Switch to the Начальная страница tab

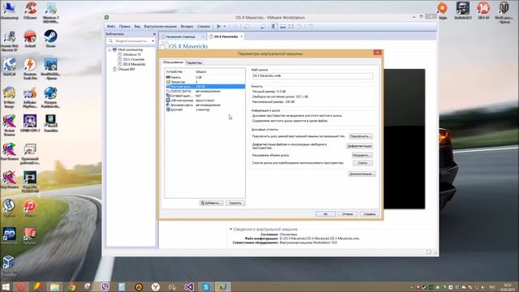pyautogui.click(x=182, y=36)
